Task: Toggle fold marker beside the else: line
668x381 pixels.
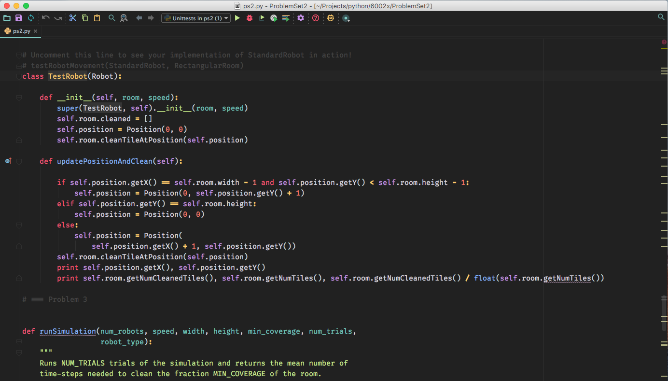Action: pyautogui.click(x=19, y=225)
